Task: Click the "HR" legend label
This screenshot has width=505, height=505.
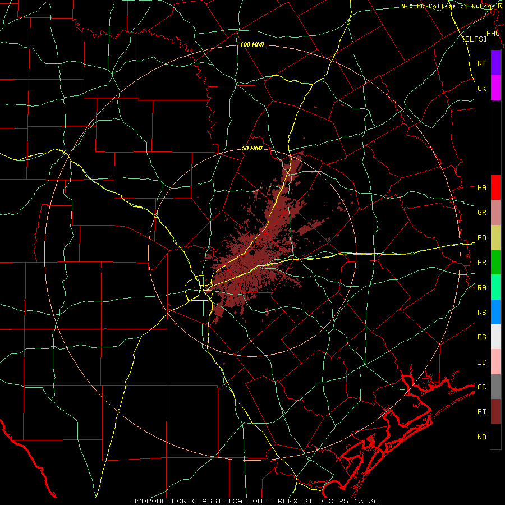Action: click(481, 263)
